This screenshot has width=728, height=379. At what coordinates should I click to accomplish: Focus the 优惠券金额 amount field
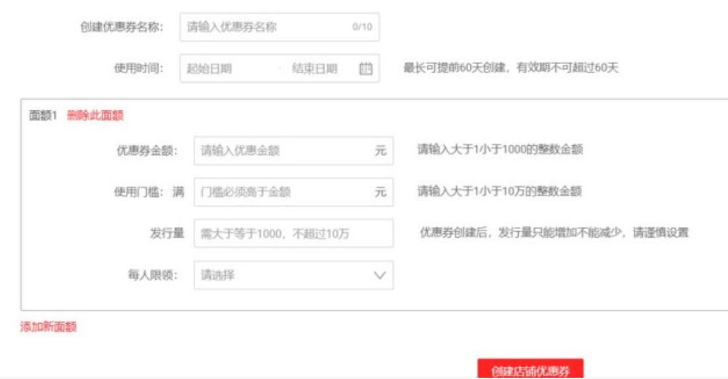click(293, 151)
